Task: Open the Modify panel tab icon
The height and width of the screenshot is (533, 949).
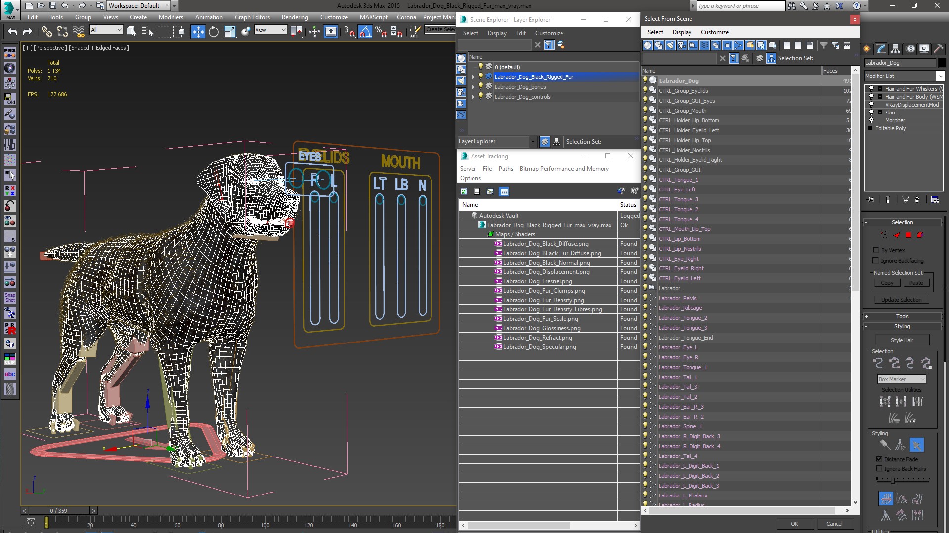Action: 881,48
